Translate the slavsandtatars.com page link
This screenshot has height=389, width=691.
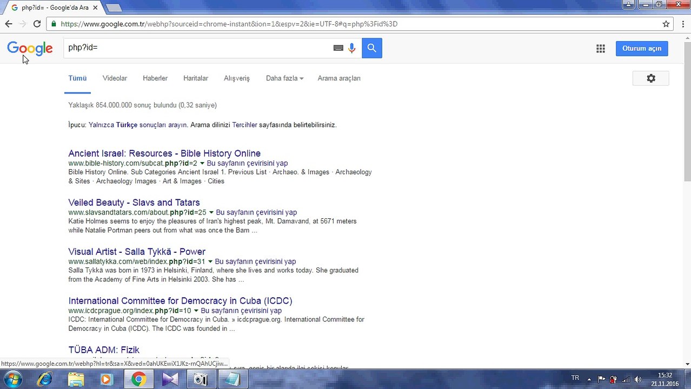tap(256, 212)
